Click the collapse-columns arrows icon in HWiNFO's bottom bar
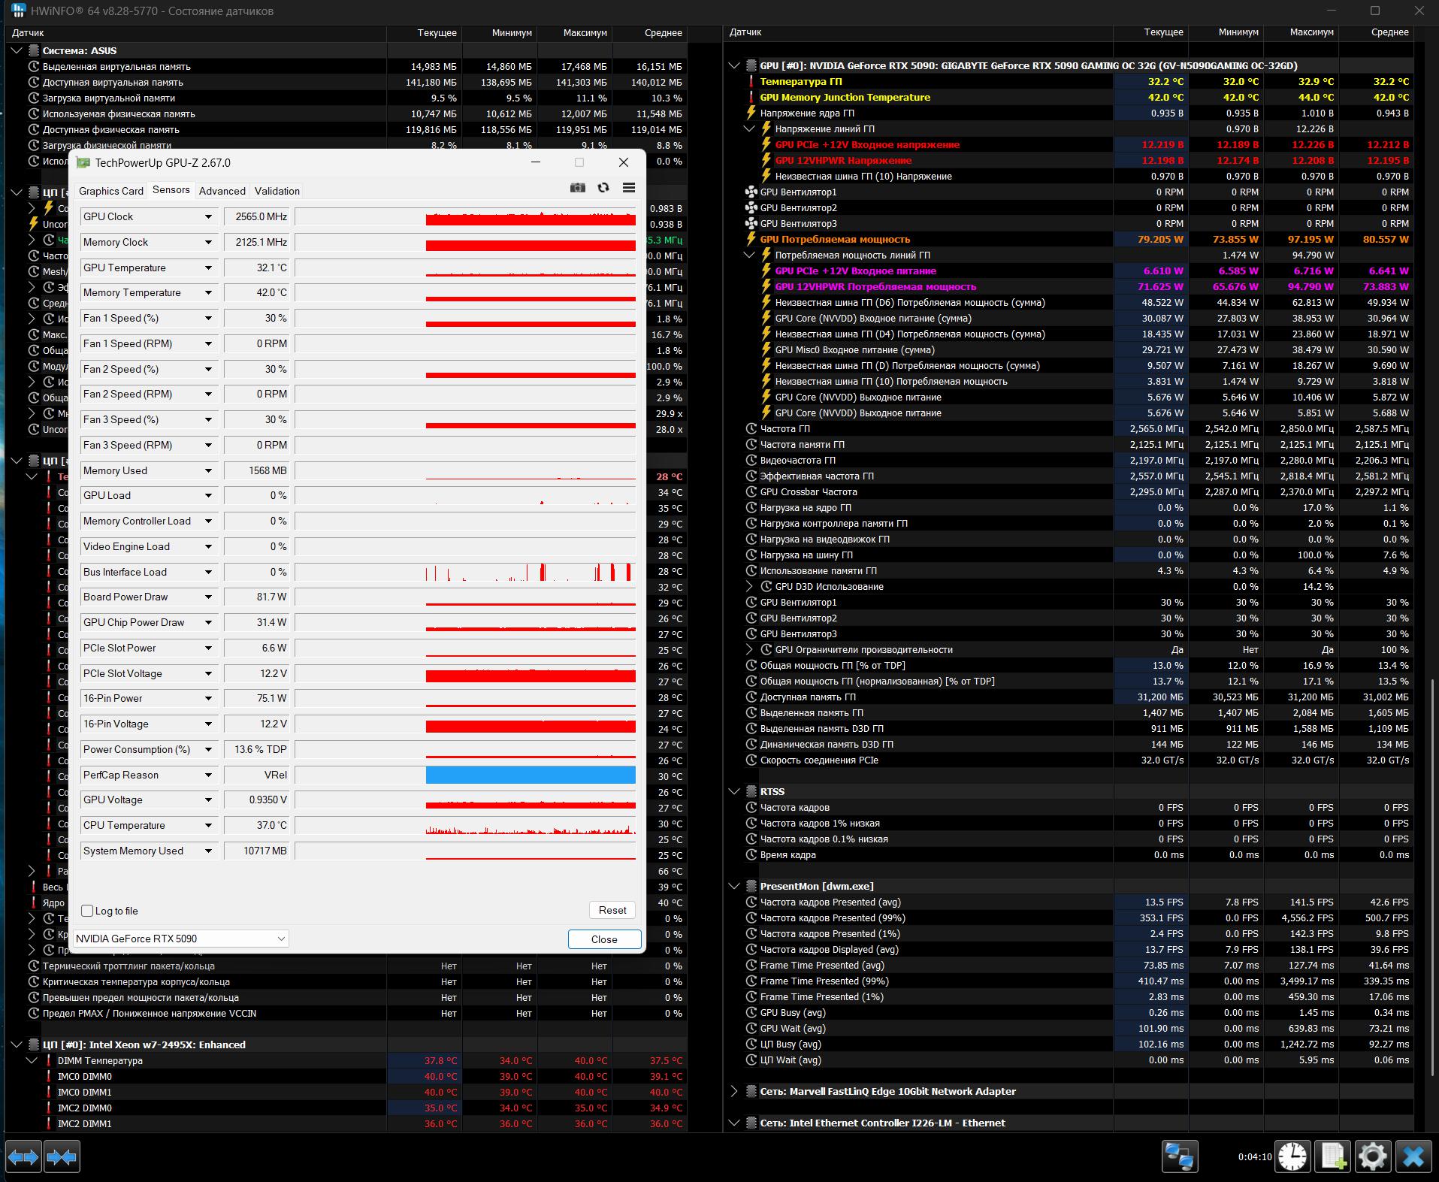The width and height of the screenshot is (1439, 1182). (62, 1156)
